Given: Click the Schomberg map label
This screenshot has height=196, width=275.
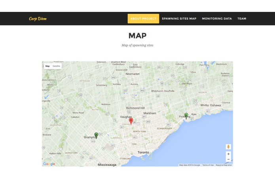Looking at the screenshot, I should click(102, 85).
